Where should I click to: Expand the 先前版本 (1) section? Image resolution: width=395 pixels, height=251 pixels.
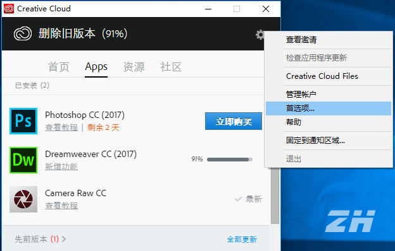click(41, 239)
